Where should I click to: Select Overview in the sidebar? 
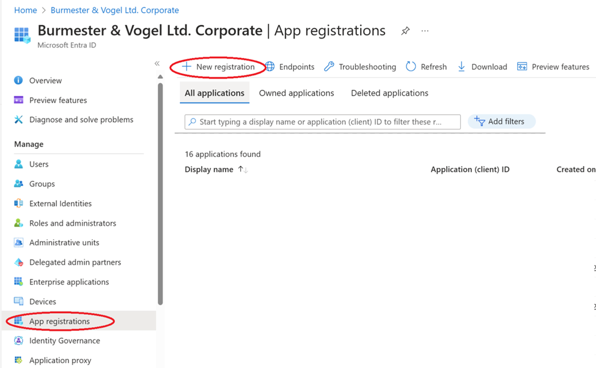coord(46,81)
